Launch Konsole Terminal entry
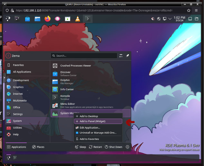 coord(90,97)
